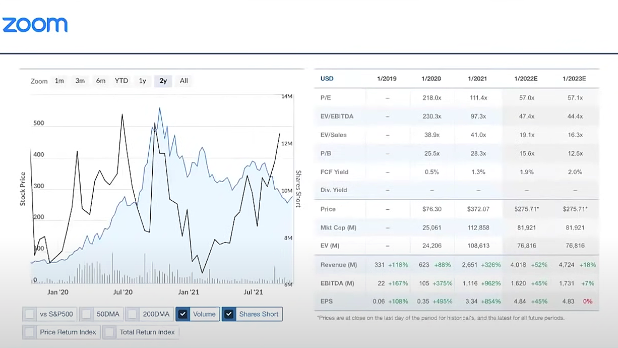Click the USD column header
Viewport: 618px width, 348px height.
coord(327,79)
